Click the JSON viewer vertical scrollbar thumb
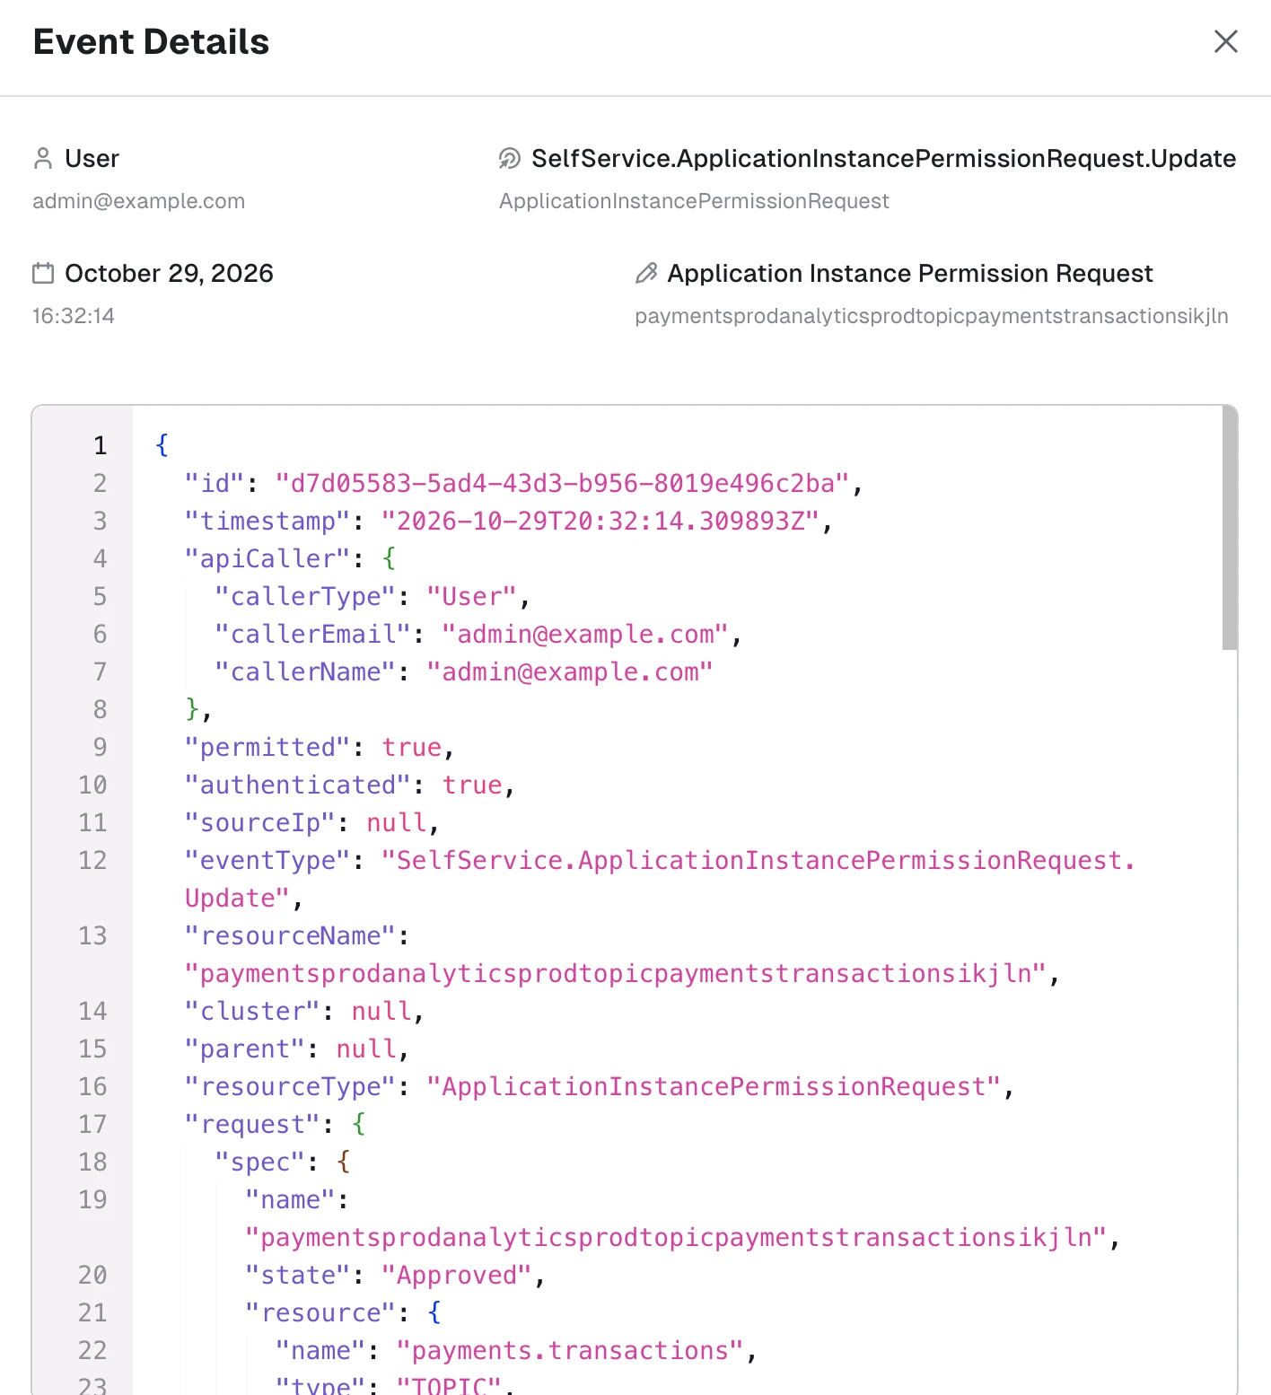1271x1395 pixels. (x=1230, y=528)
